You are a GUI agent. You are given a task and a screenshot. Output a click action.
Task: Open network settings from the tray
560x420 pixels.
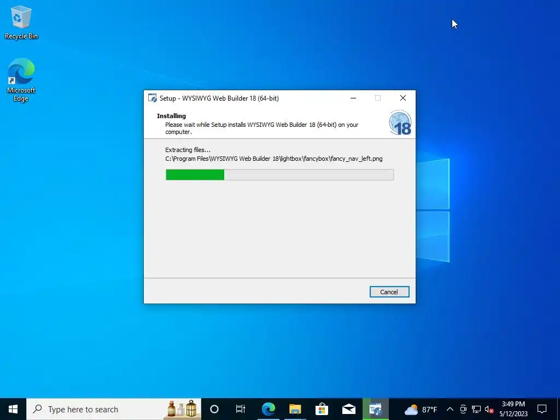[476, 409]
